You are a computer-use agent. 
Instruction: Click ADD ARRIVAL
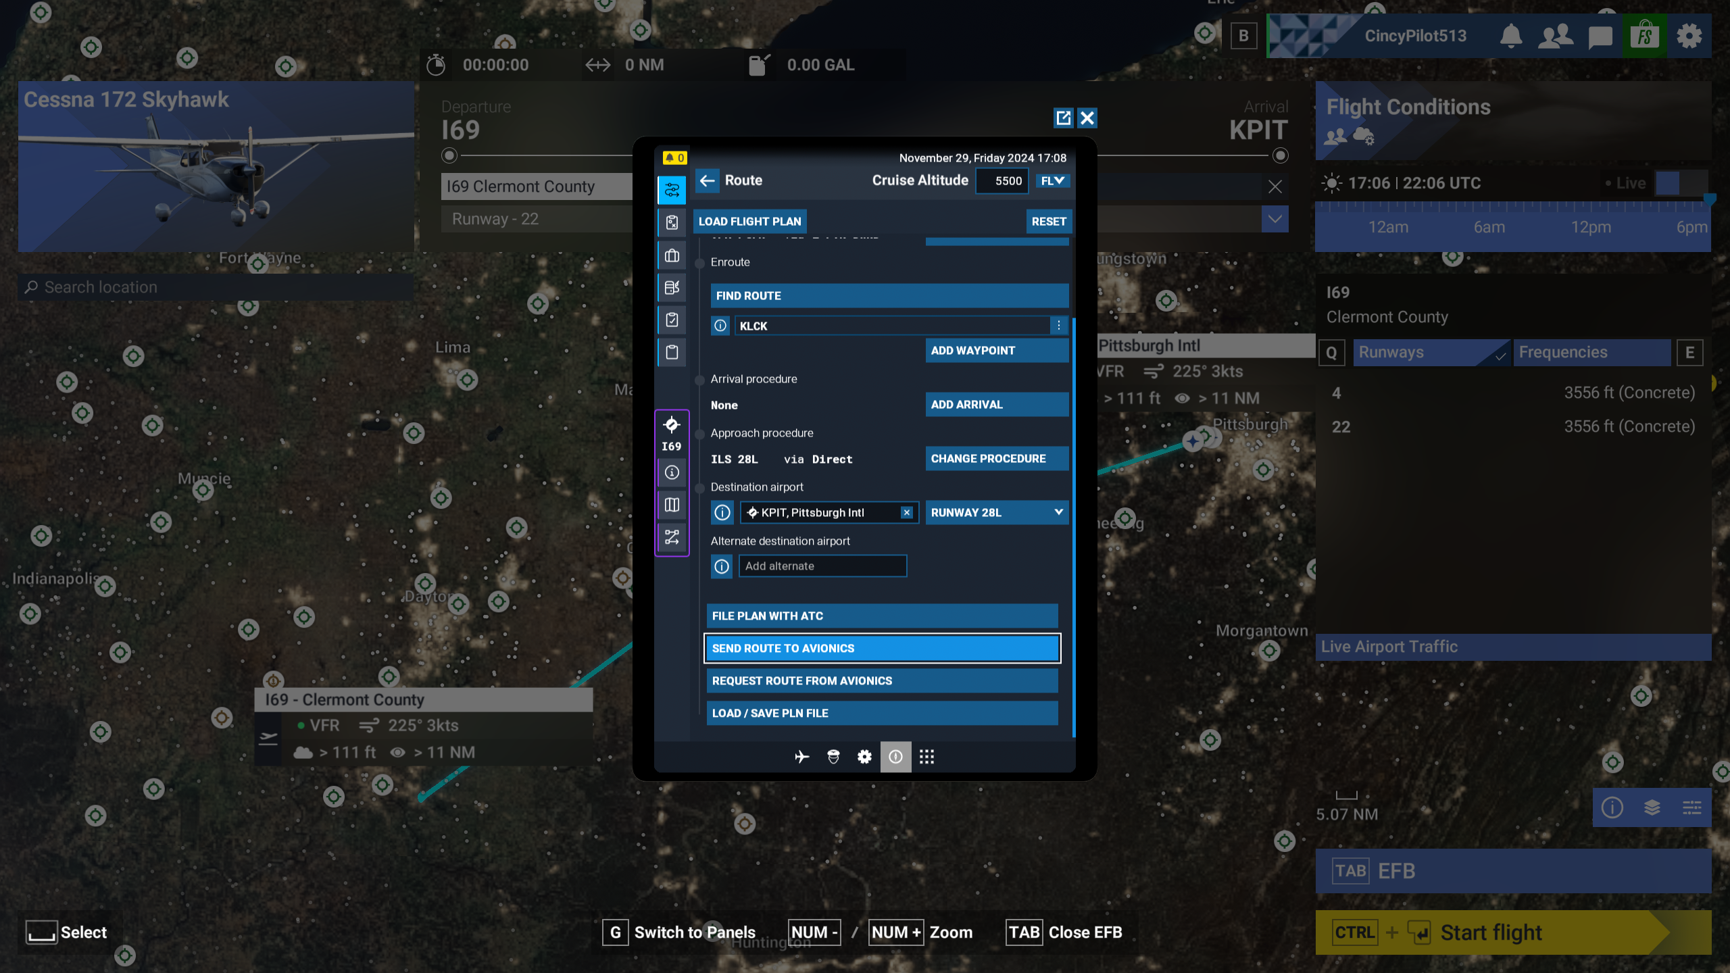997,405
